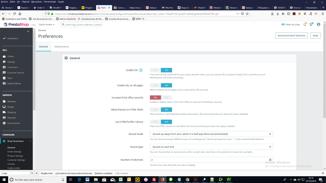Collapse the Shop Parameters menu
Image resolution: width=326 pixels, height=183 pixels.
(30, 141)
